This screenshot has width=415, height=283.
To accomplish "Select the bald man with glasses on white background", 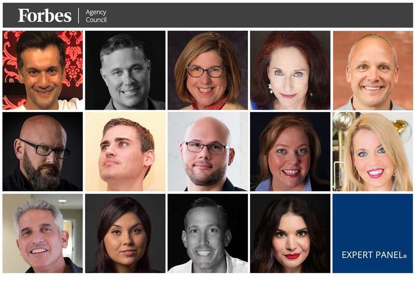I will pyautogui.click(x=208, y=151).
